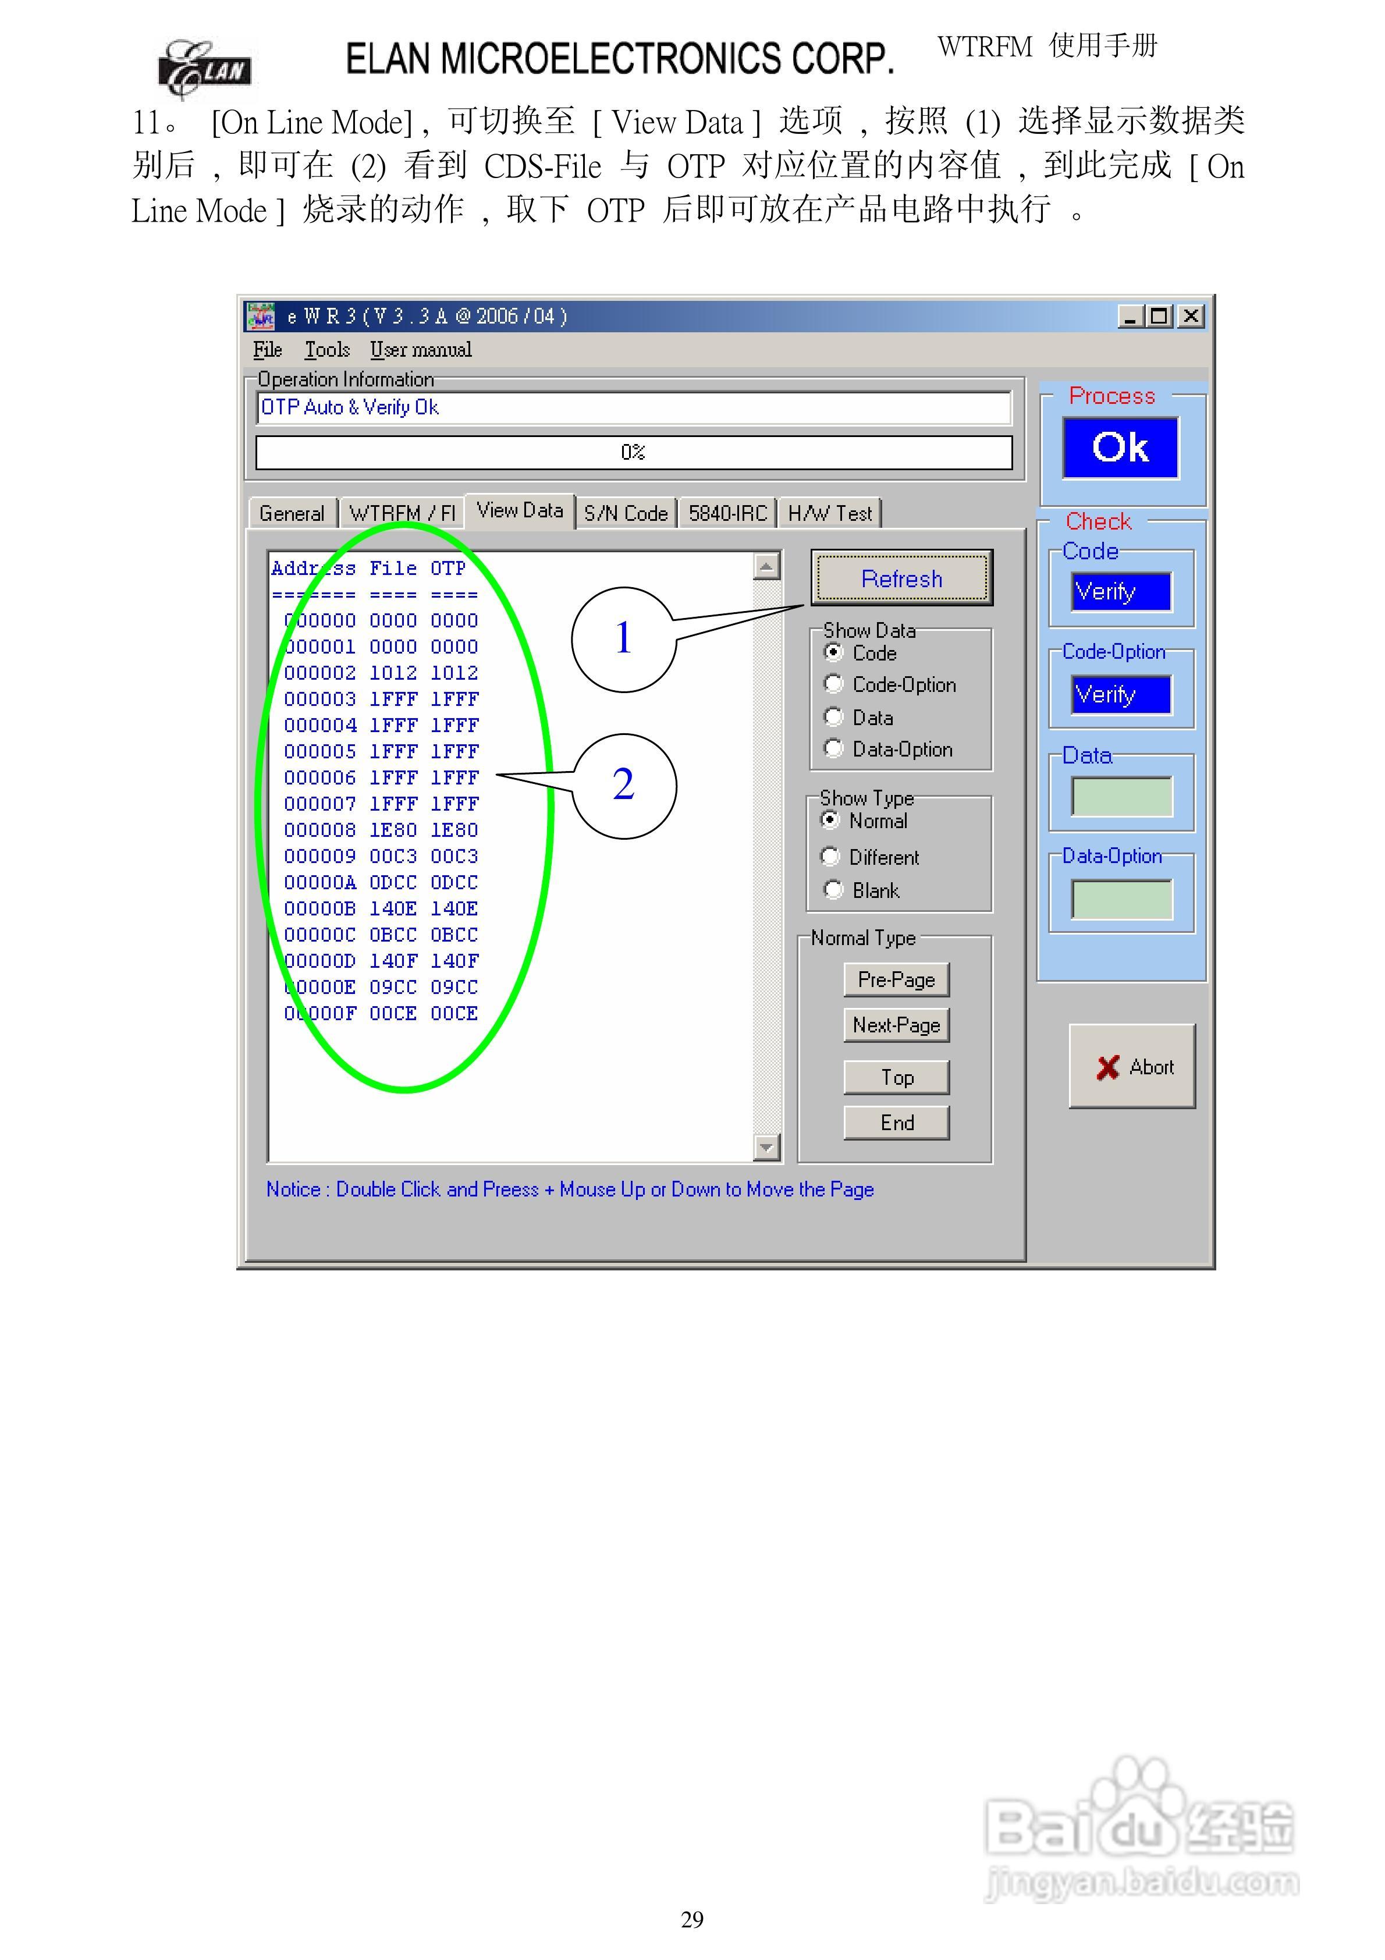Image resolution: width=1385 pixels, height=1960 pixels.
Task: Open the File menu
Action: coord(267,350)
